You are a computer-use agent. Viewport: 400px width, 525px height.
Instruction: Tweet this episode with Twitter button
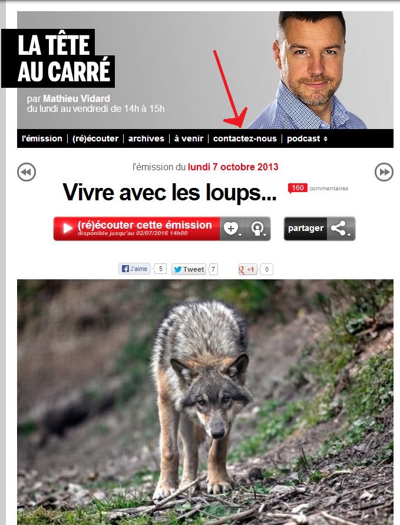point(189,269)
